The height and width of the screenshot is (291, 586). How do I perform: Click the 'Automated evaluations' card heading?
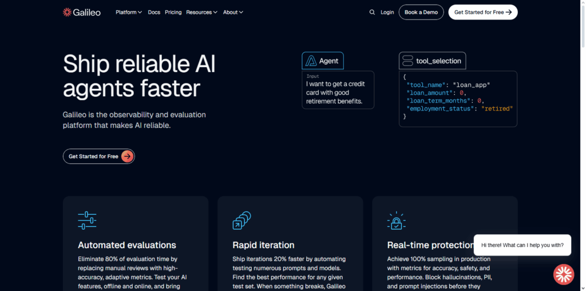click(x=127, y=245)
